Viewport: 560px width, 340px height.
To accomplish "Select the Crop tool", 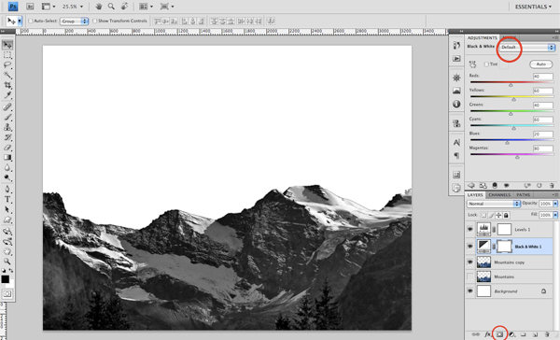I will click(x=7, y=85).
